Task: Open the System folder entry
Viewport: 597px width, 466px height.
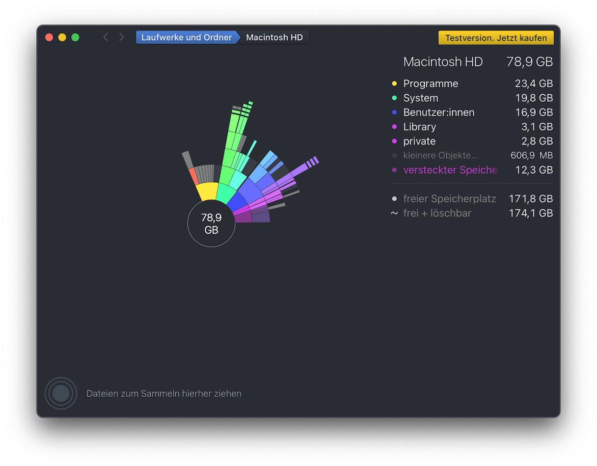Action: [x=420, y=98]
